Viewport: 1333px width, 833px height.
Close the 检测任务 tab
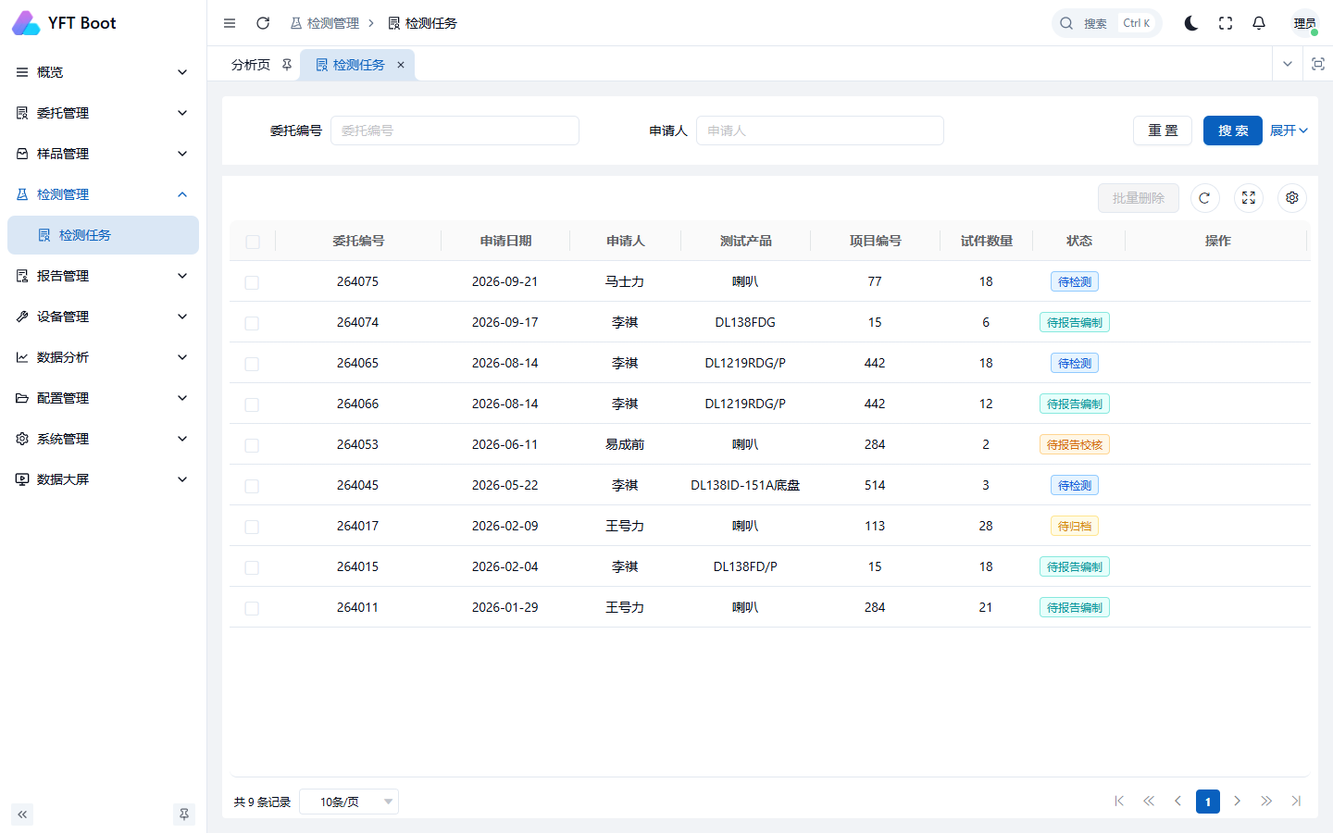[x=401, y=65]
